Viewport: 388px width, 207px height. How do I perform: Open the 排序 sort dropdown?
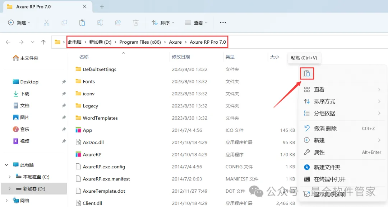(x=163, y=23)
